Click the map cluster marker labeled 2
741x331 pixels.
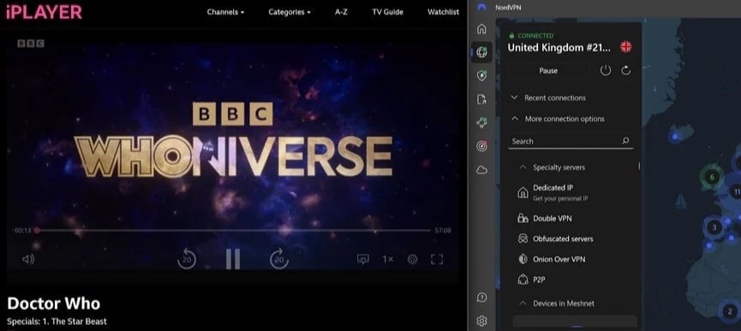tap(730, 311)
